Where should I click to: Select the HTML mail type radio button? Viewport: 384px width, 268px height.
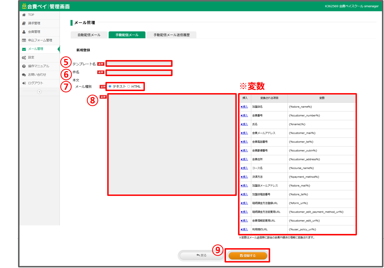[129, 86]
